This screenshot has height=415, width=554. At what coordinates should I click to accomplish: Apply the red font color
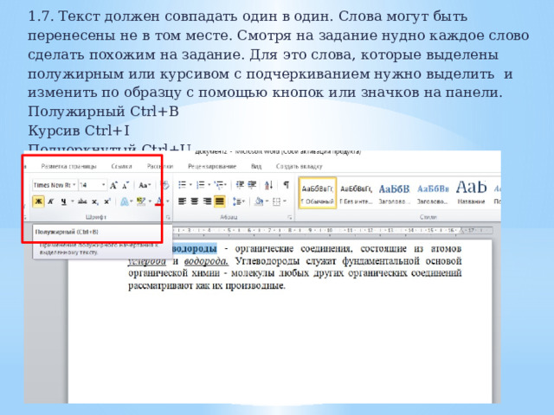tap(159, 201)
